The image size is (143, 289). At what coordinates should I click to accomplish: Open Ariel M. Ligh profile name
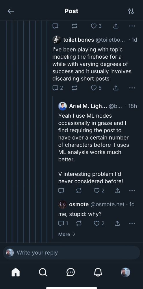(88, 106)
